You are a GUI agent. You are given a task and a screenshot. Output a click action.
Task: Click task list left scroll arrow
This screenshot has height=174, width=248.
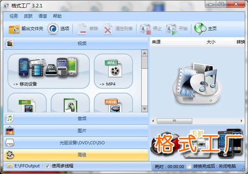click(x=153, y=121)
